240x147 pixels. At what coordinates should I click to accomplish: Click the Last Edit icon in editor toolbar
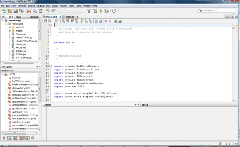click(46, 21)
